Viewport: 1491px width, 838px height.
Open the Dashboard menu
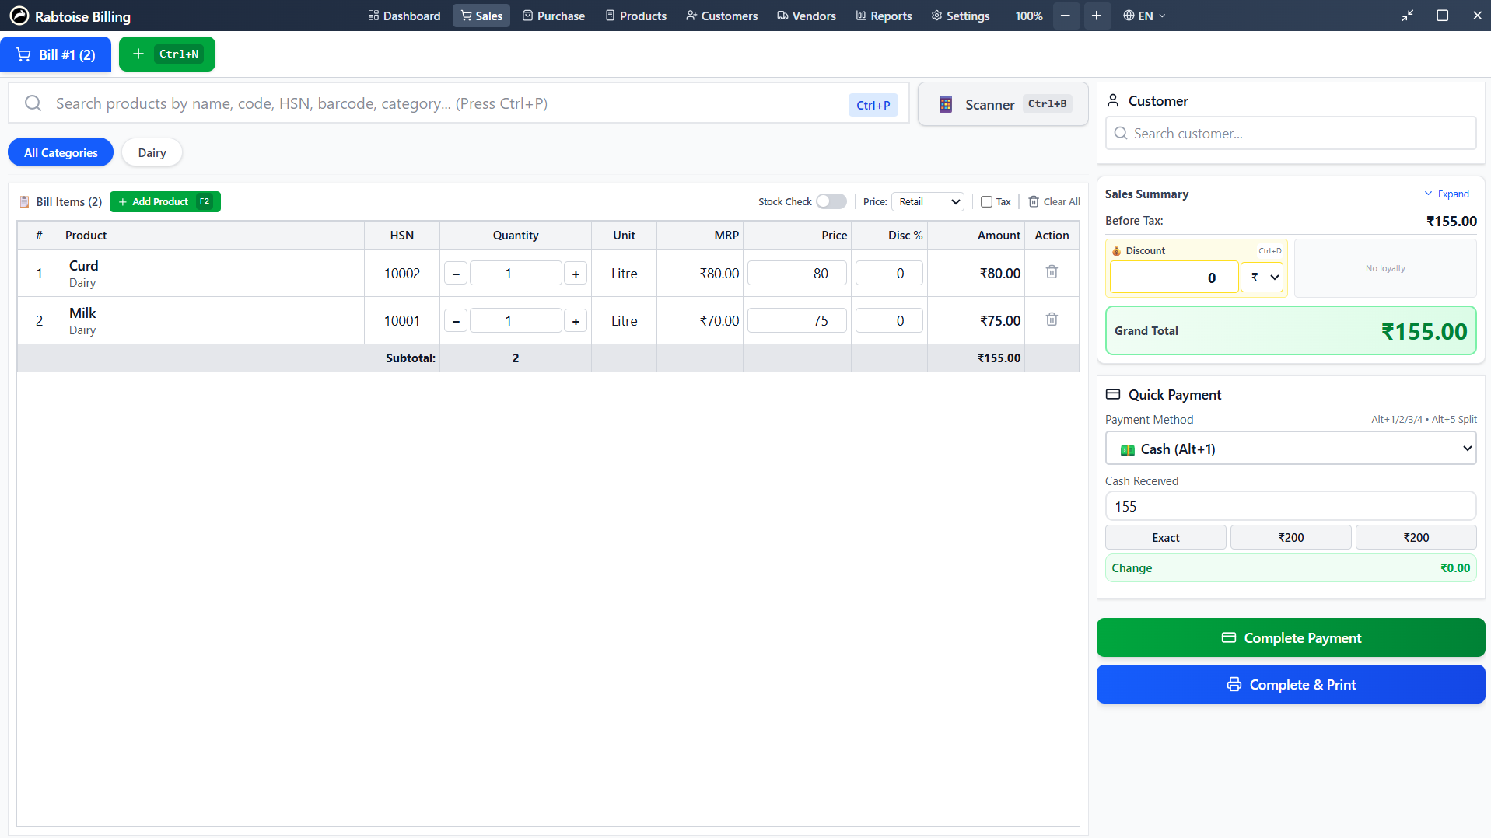coord(404,16)
